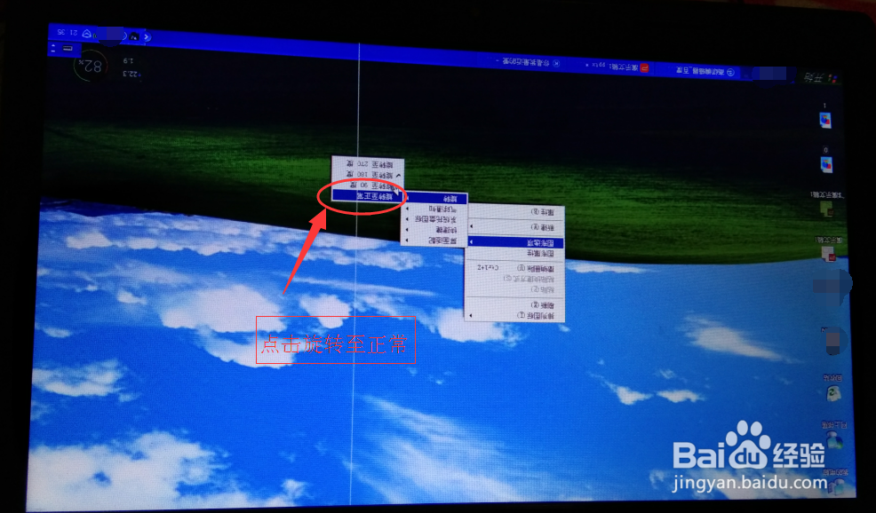
Task: Expand the highlighted 图形选项 menu entry
Action: [x=515, y=243]
